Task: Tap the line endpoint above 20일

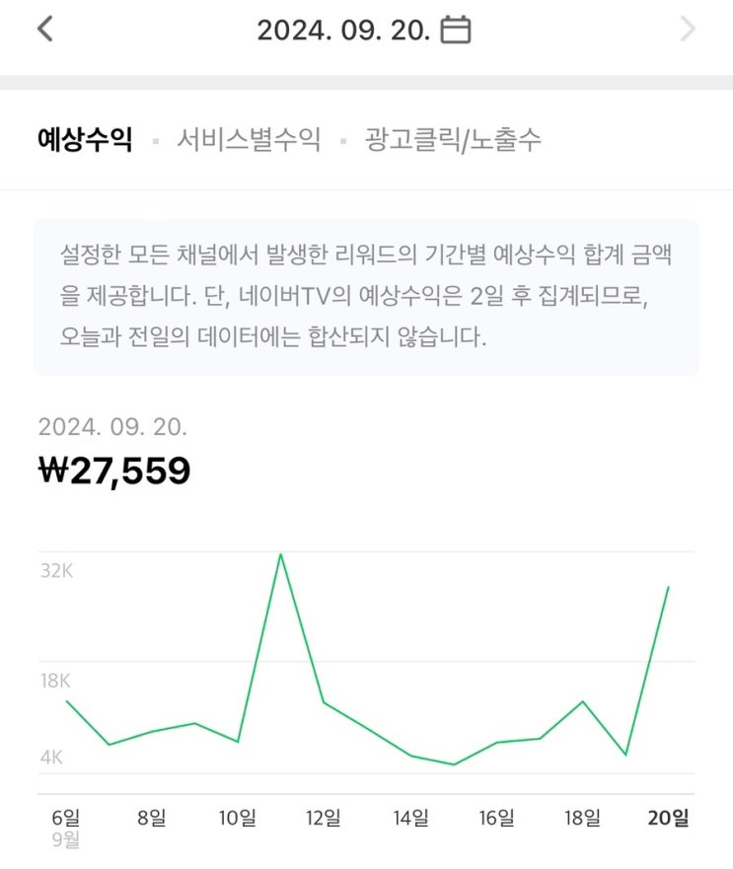Action: point(669,587)
